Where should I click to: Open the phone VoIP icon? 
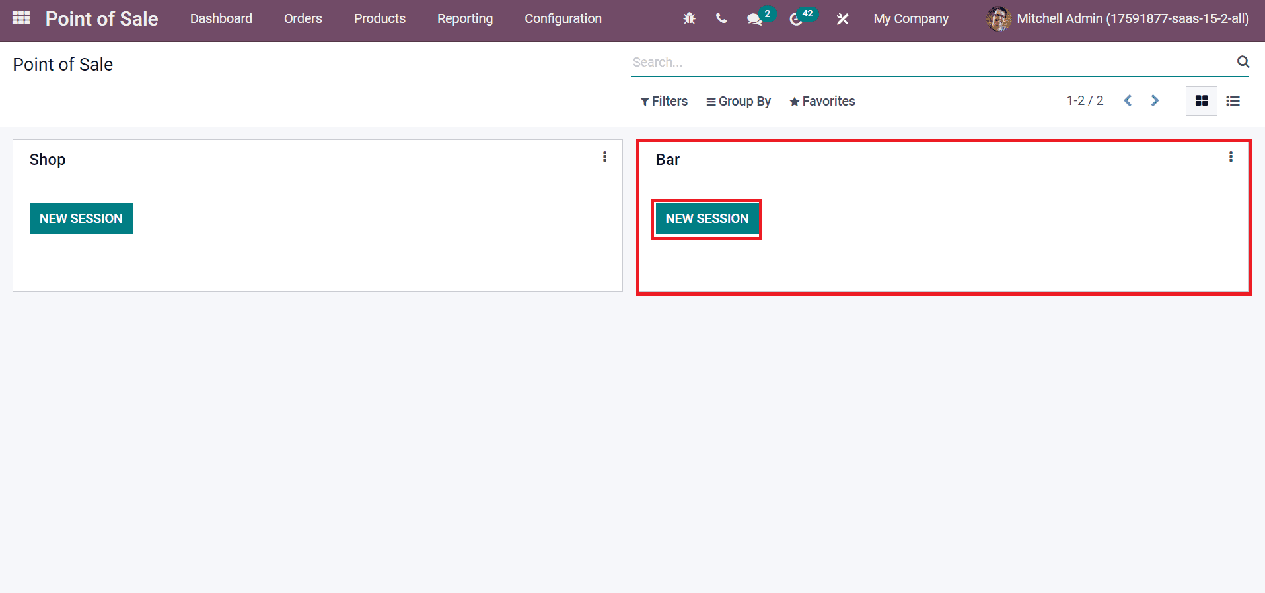pos(721,18)
